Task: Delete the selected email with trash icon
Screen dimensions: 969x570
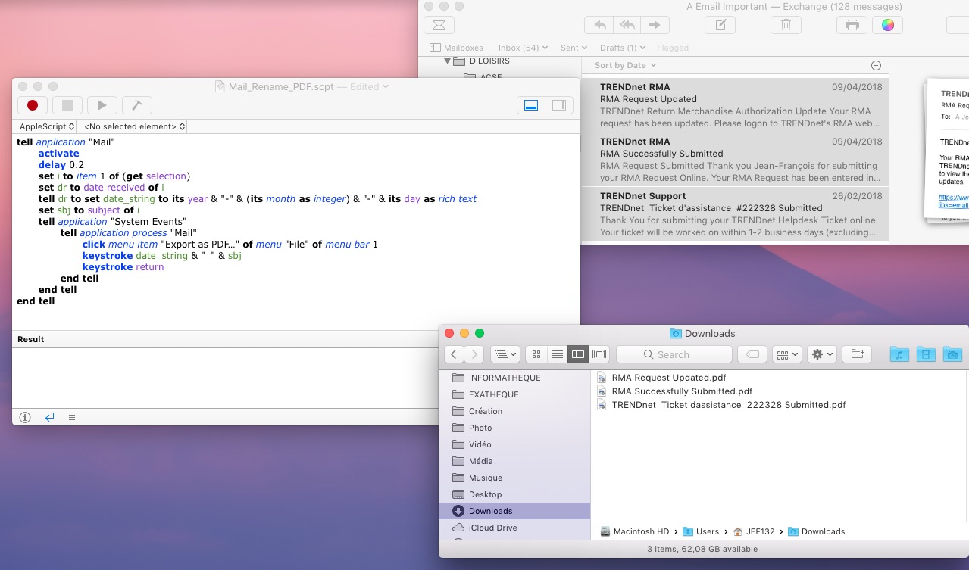Action: click(786, 25)
